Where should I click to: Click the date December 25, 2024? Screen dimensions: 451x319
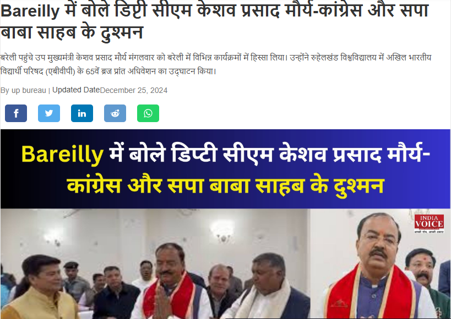pyautogui.click(x=133, y=91)
